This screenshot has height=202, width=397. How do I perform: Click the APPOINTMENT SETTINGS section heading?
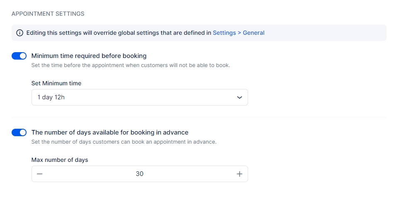pos(48,14)
